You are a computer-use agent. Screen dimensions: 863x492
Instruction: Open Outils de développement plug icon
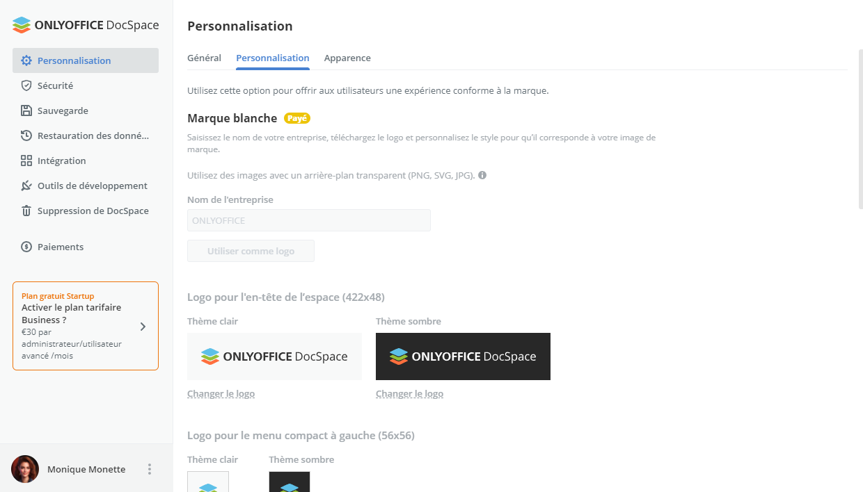pos(26,186)
